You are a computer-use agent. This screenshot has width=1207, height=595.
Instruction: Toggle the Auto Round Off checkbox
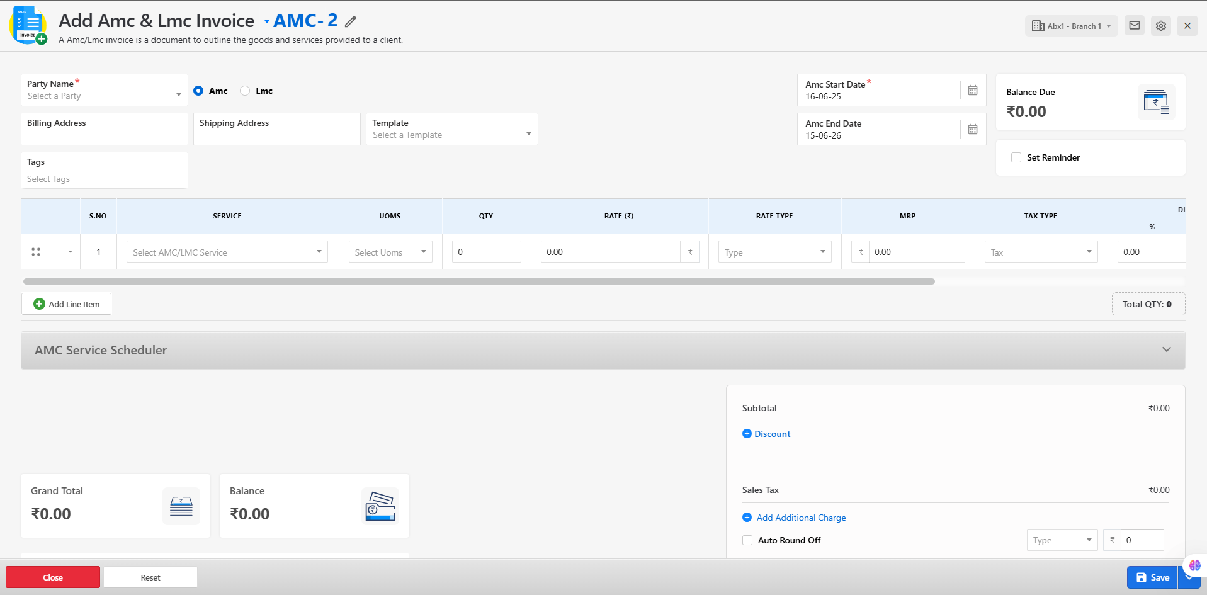pos(747,540)
